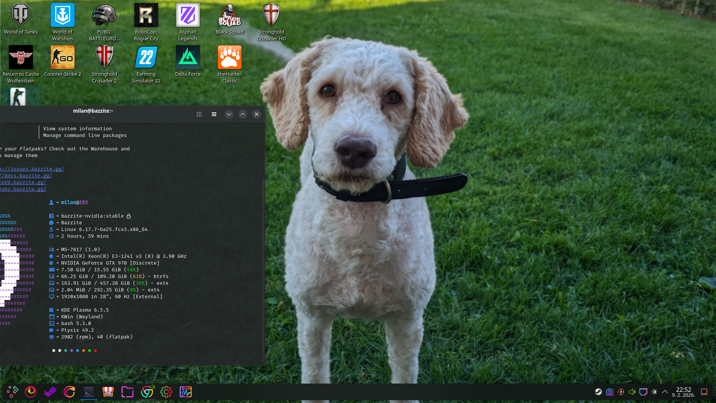
Task: Open System Settings gear on taskbar
Action: (x=166, y=392)
